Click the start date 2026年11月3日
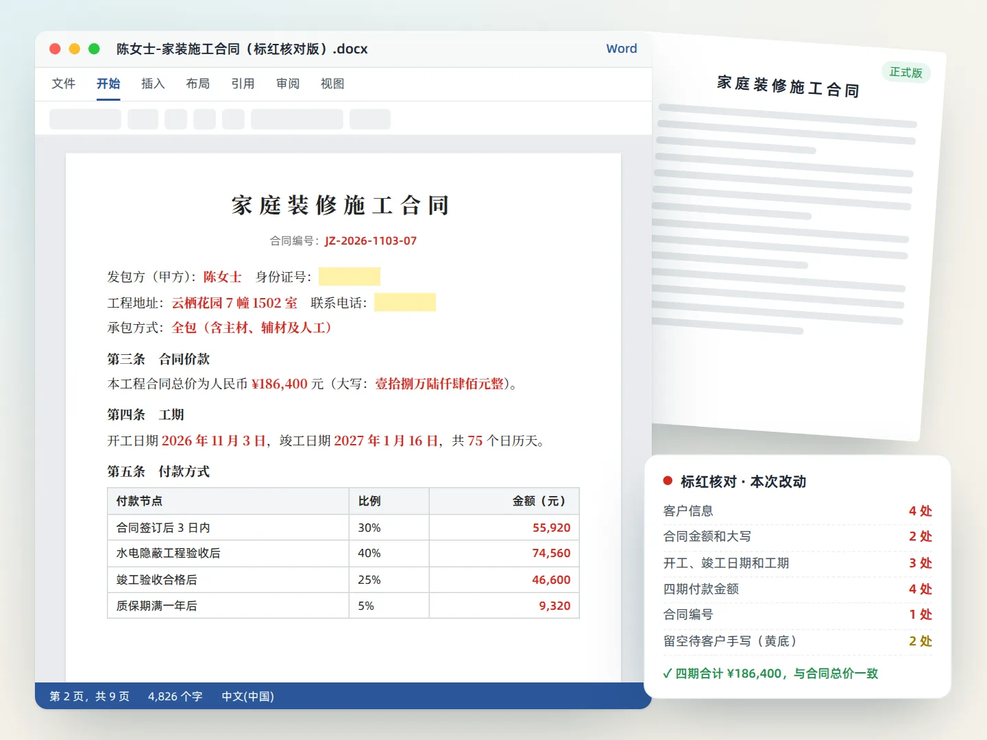 [214, 441]
